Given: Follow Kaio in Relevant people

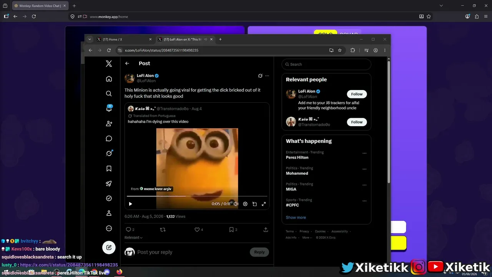Looking at the screenshot, I should (357, 122).
